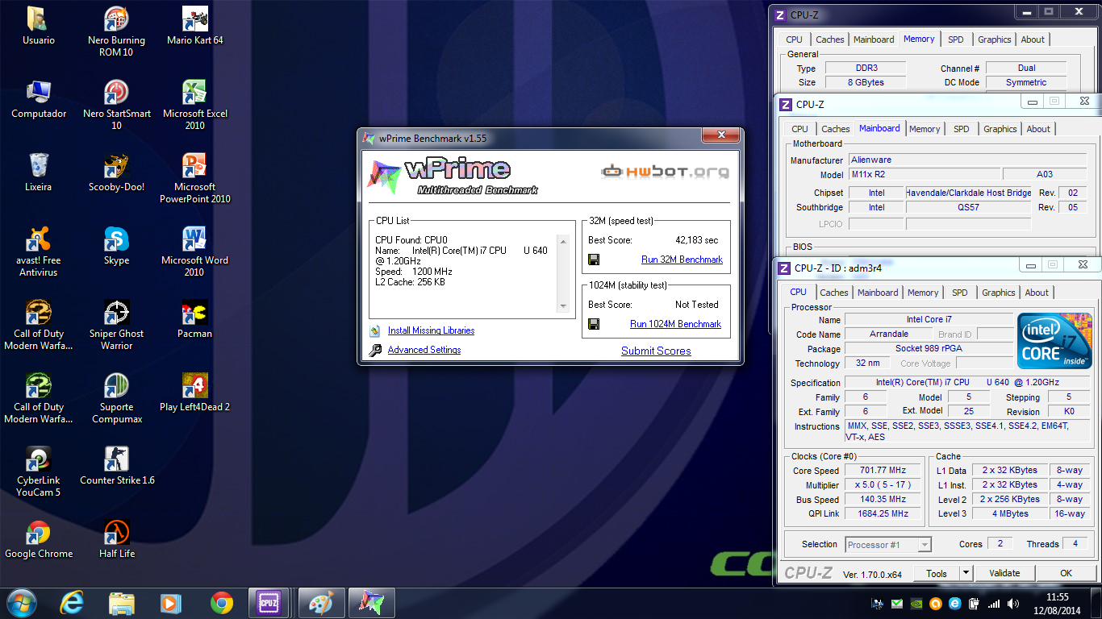Open Windows Explorer from the taskbar
1102x619 pixels.
[122, 602]
